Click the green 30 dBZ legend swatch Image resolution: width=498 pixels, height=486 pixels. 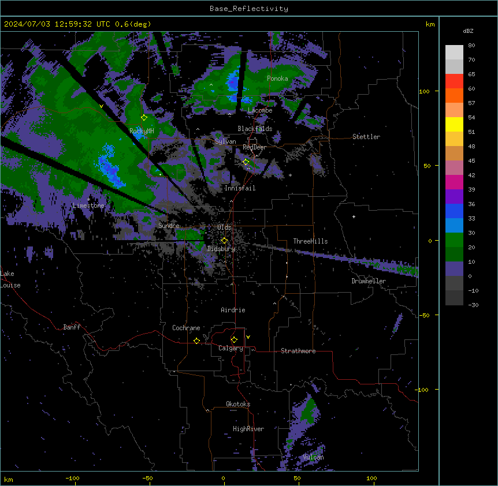tap(454, 240)
